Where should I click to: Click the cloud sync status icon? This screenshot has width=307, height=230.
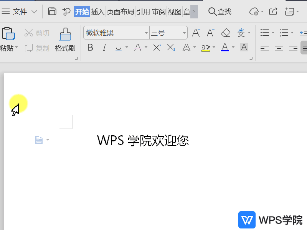coord(254,11)
